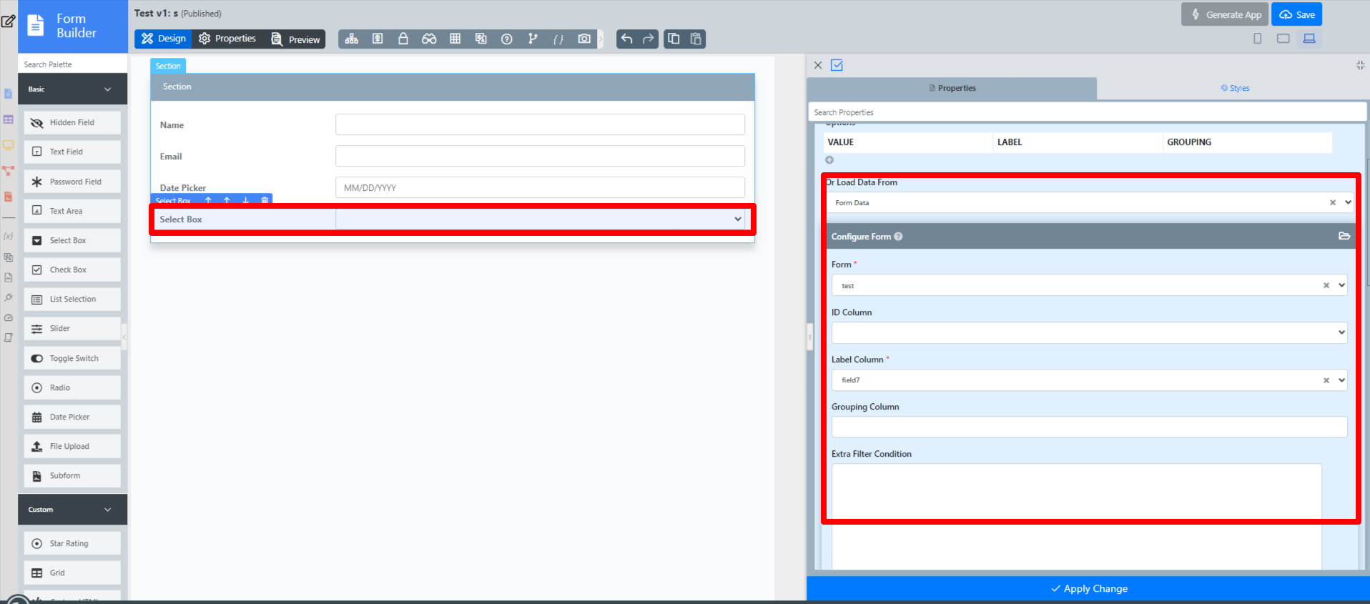Screen dimensions: 1370x604
Task: Collapse the Basic palette section
Action: click(108, 89)
